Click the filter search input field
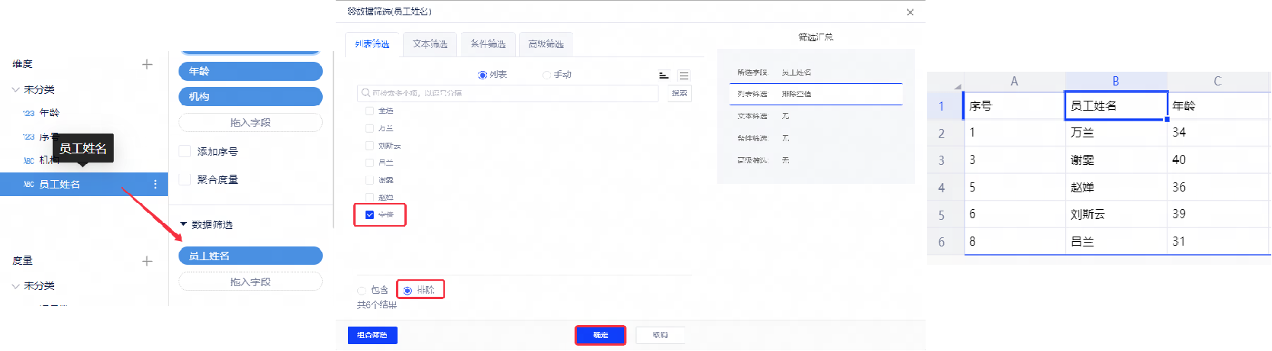1272x351 pixels. [x=511, y=93]
